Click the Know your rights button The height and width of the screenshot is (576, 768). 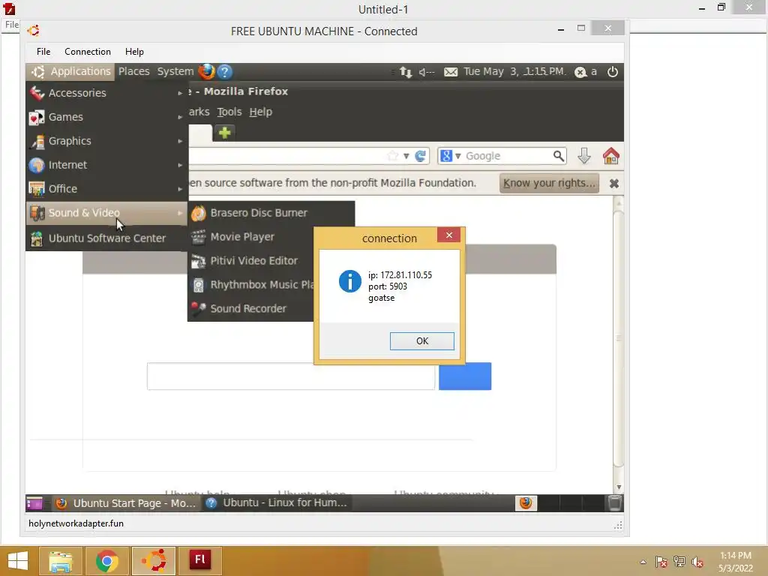pyautogui.click(x=549, y=183)
